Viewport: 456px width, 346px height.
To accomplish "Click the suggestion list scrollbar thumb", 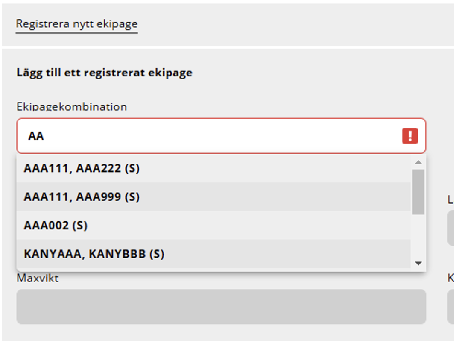I will (418, 192).
